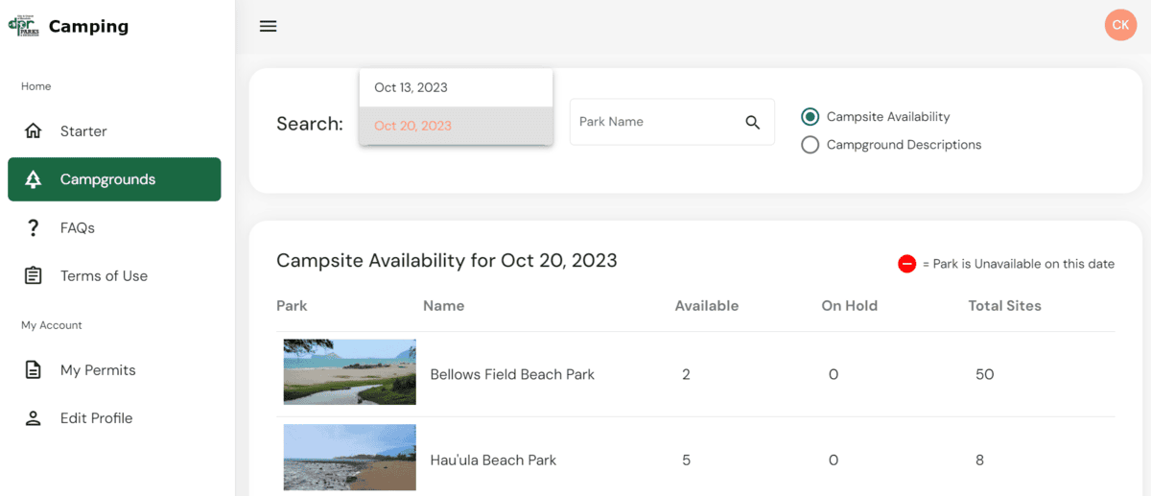The height and width of the screenshot is (496, 1151).
Task: View Terms of Use
Action: point(114,276)
